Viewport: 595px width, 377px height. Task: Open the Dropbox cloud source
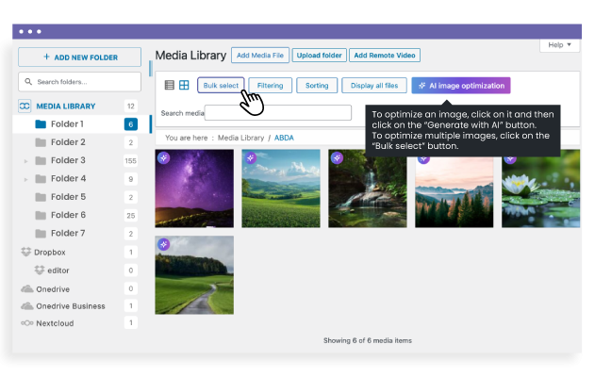[x=50, y=253]
